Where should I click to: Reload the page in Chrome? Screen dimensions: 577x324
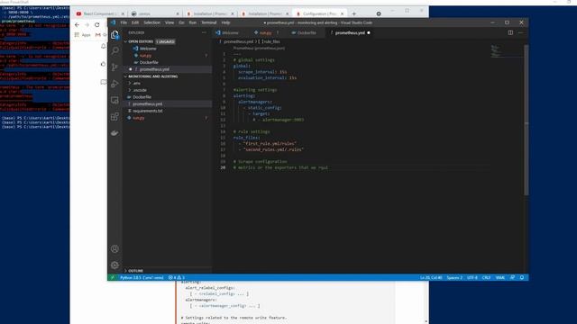coord(97,24)
